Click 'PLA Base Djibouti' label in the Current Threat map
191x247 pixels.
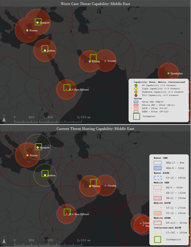click(x=79, y=214)
